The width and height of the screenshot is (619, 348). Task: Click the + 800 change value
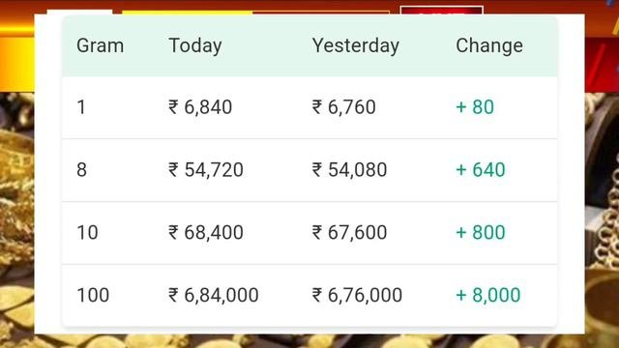coord(481,232)
